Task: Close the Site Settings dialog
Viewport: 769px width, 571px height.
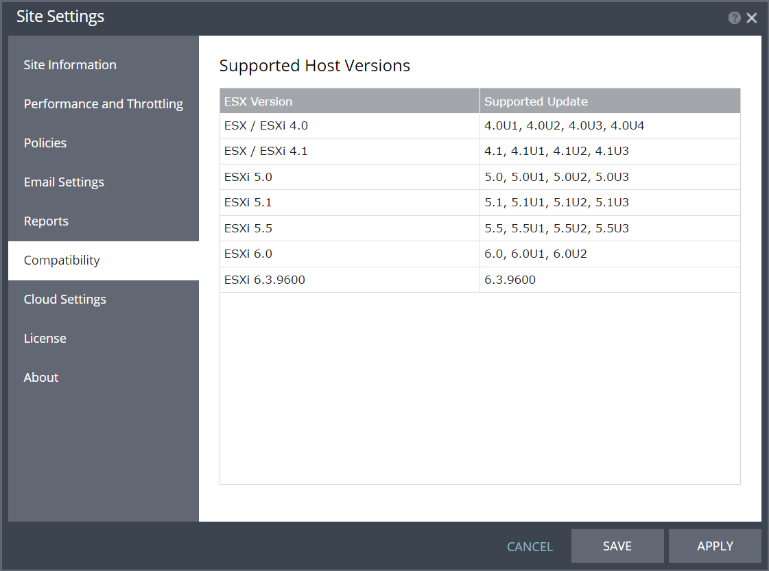Action: pyautogui.click(x=751, y=18)
